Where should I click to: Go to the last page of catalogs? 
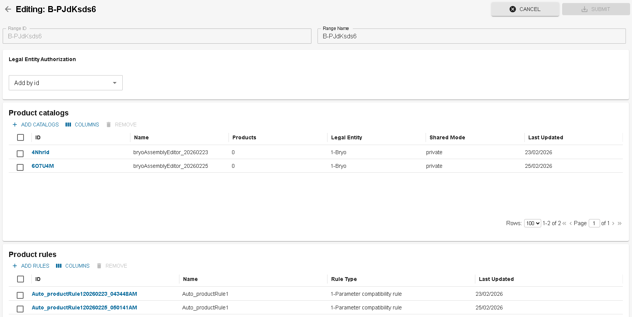tap(619, 223)
